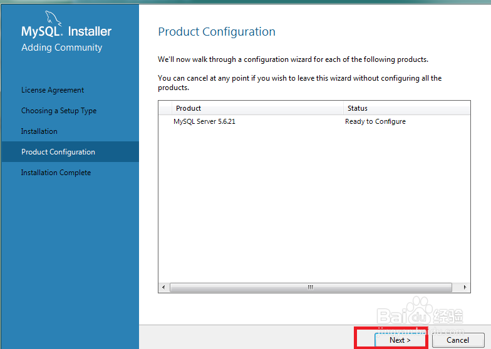Select the License Agreement step

coord(53,90)
